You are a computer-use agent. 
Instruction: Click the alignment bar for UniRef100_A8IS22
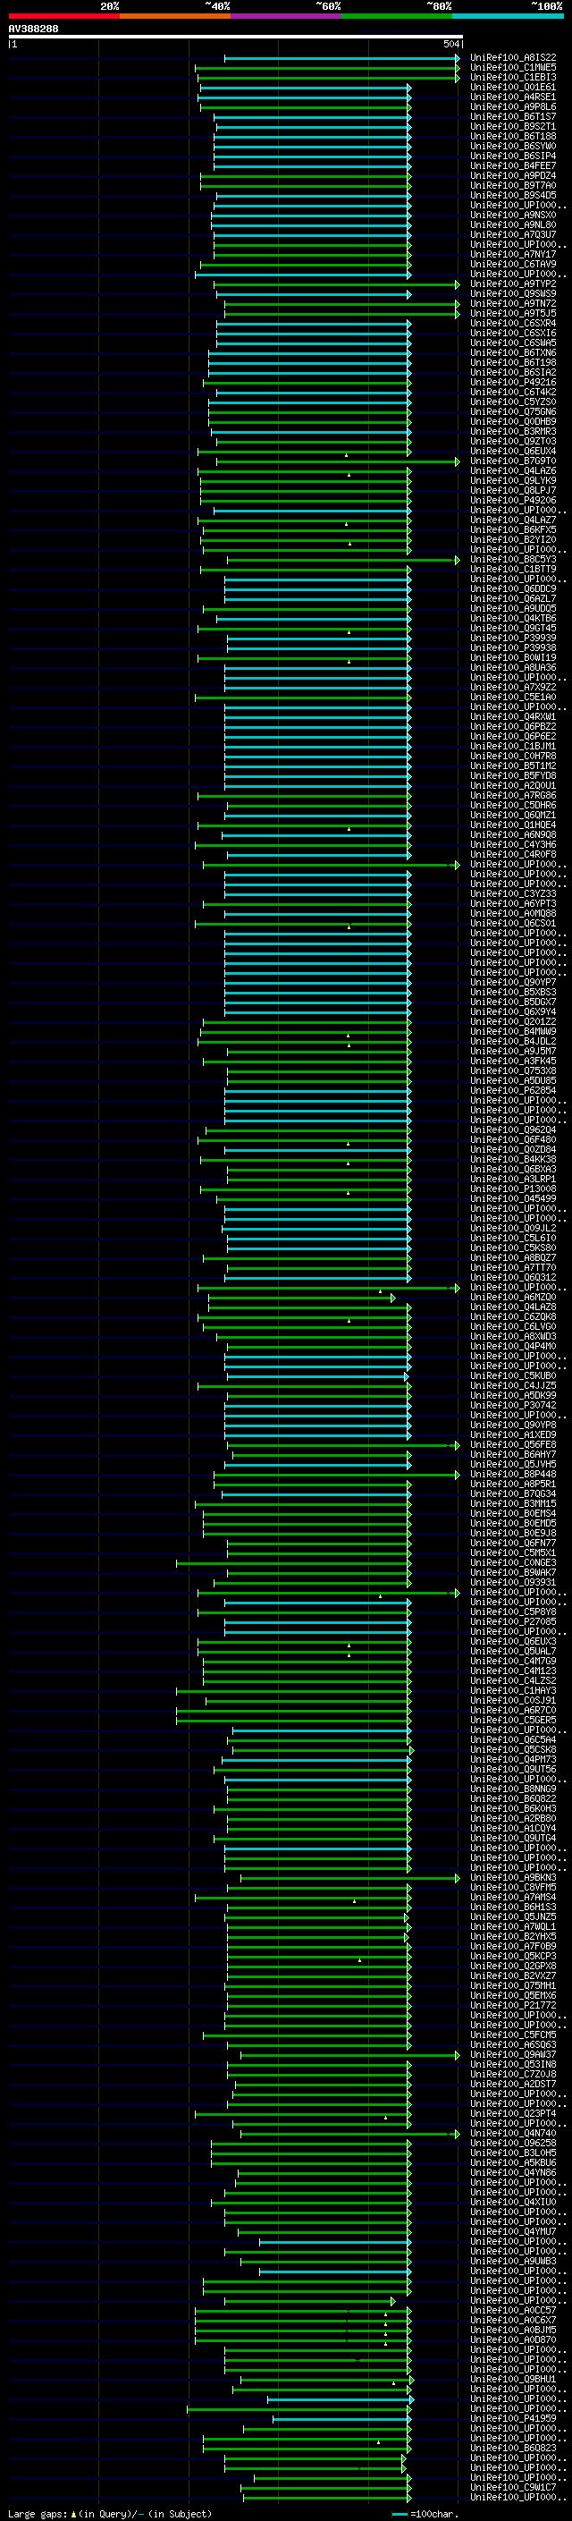pos(341,59)
